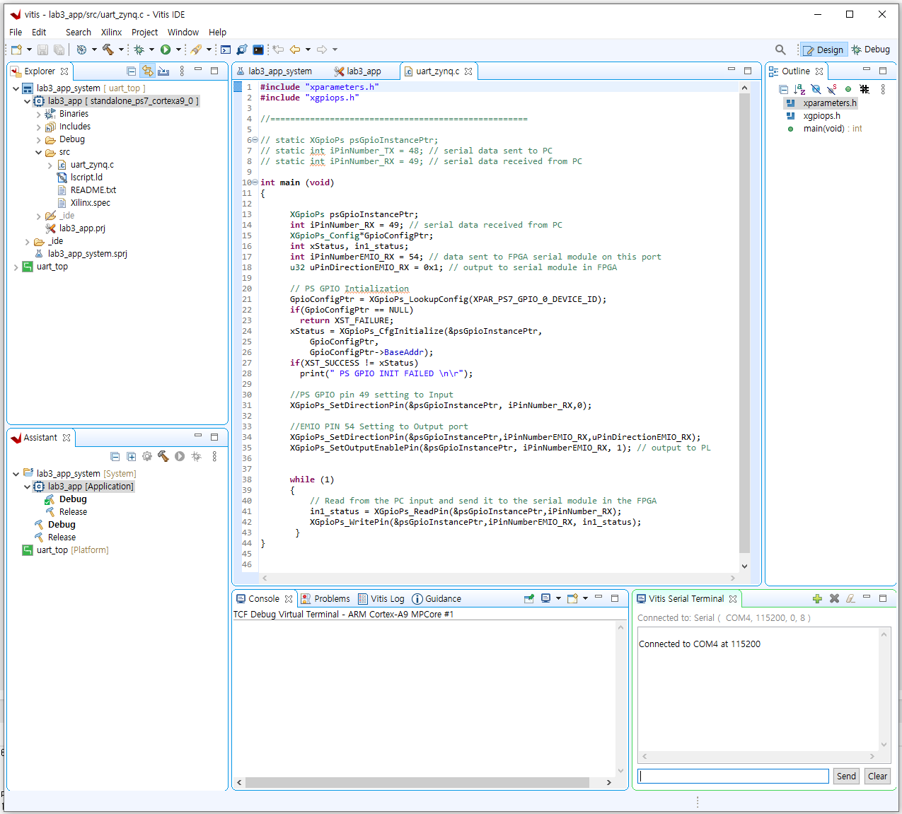
Task: Collapse the src folder in Explorer
Action: (38, 152)
